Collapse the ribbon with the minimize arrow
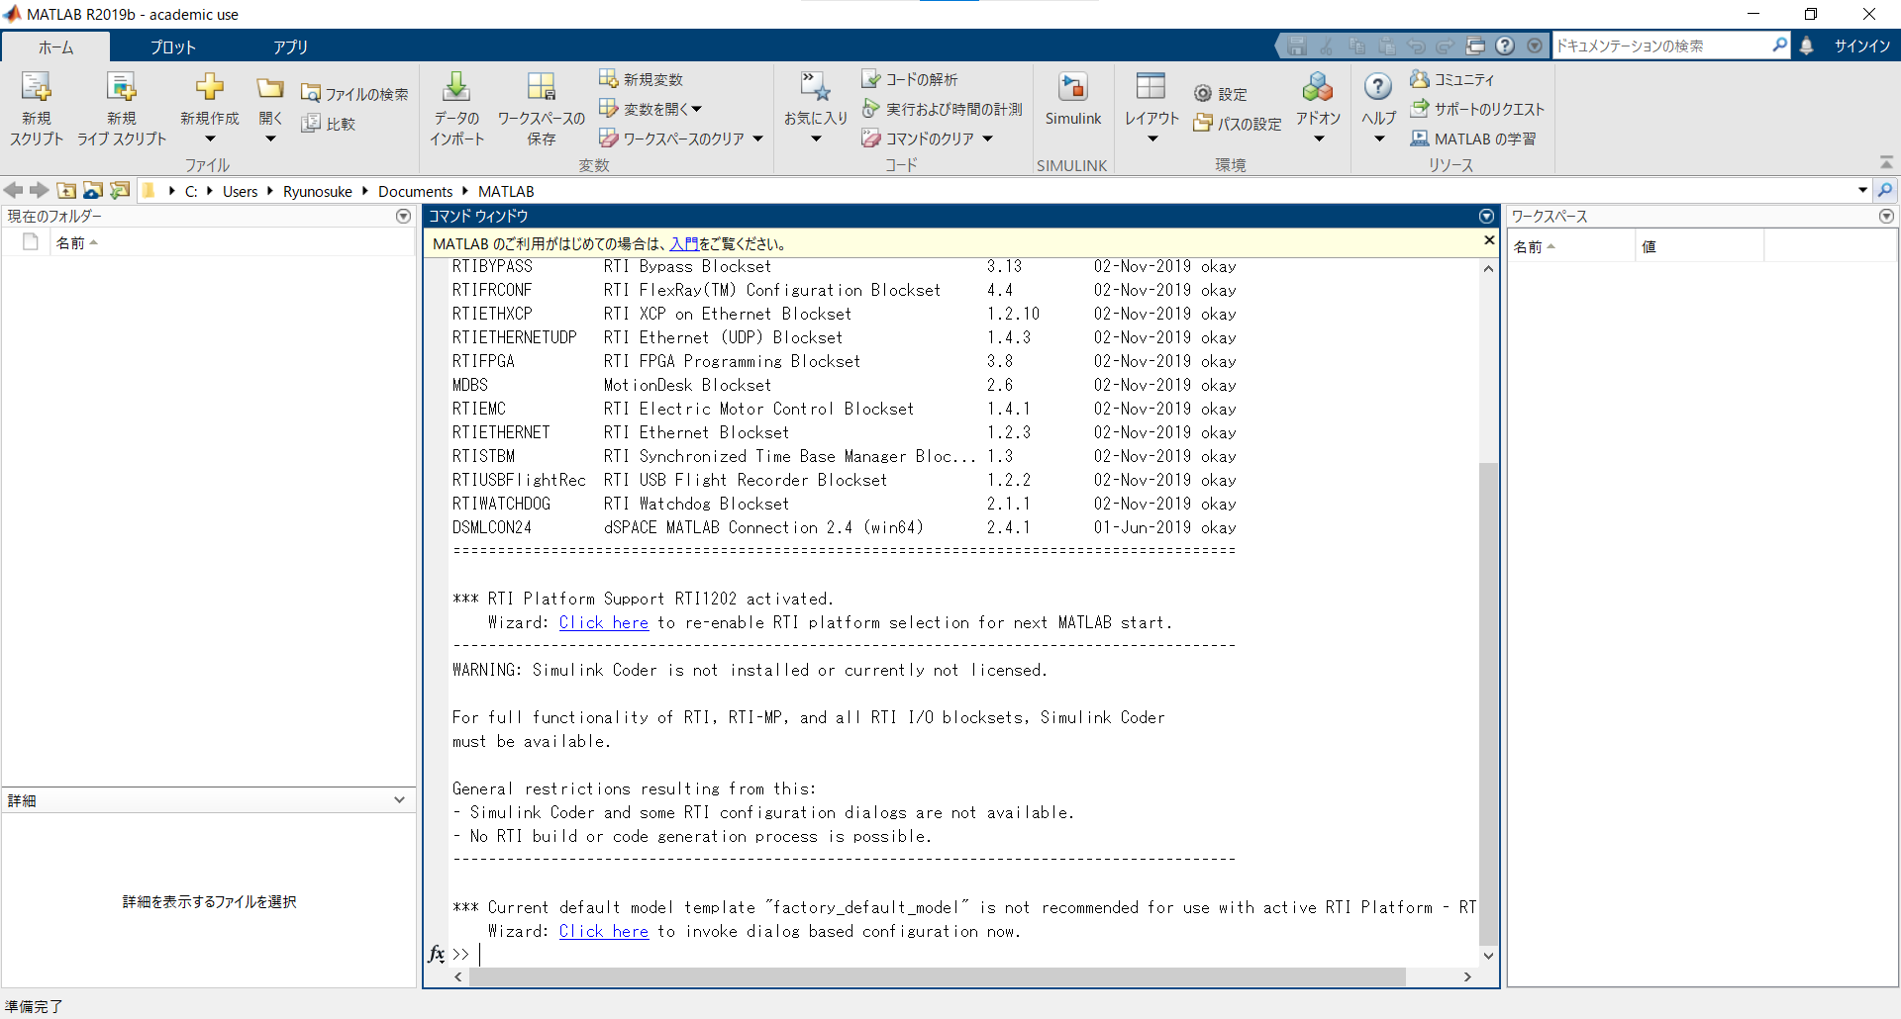 coord(1886,161)
